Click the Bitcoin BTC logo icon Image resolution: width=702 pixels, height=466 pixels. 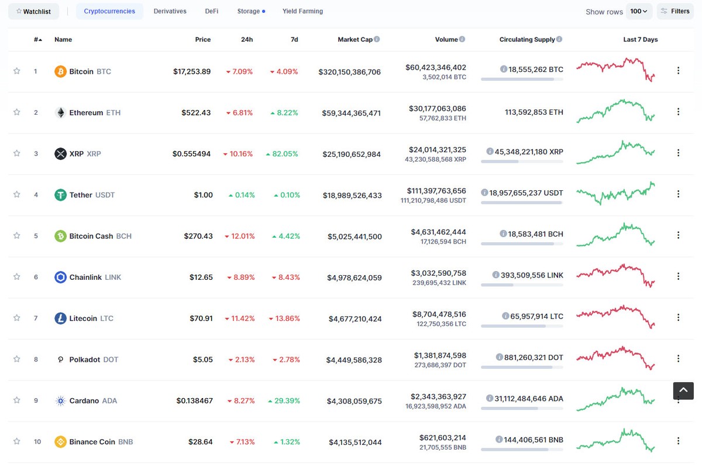[x=58, y=71]
